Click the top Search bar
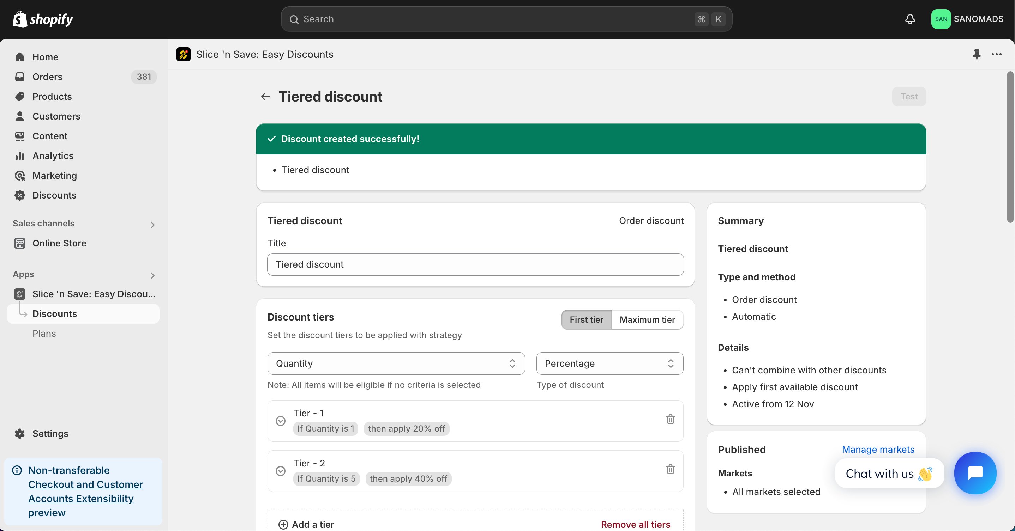 click(x=506, y=19)
